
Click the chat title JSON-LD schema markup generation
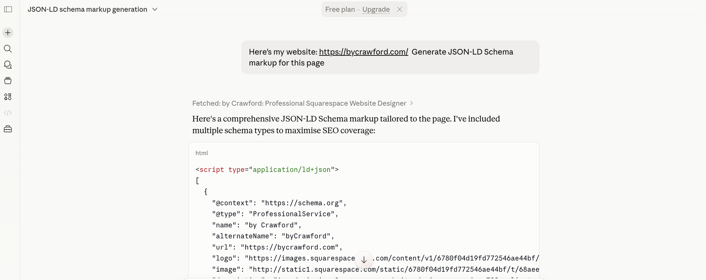[x=87, y=9]
